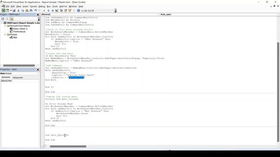Image resolution: width=280 pixels, height=157 pixels.
Task: Open the File menu
Action: (x=7, y=7)
